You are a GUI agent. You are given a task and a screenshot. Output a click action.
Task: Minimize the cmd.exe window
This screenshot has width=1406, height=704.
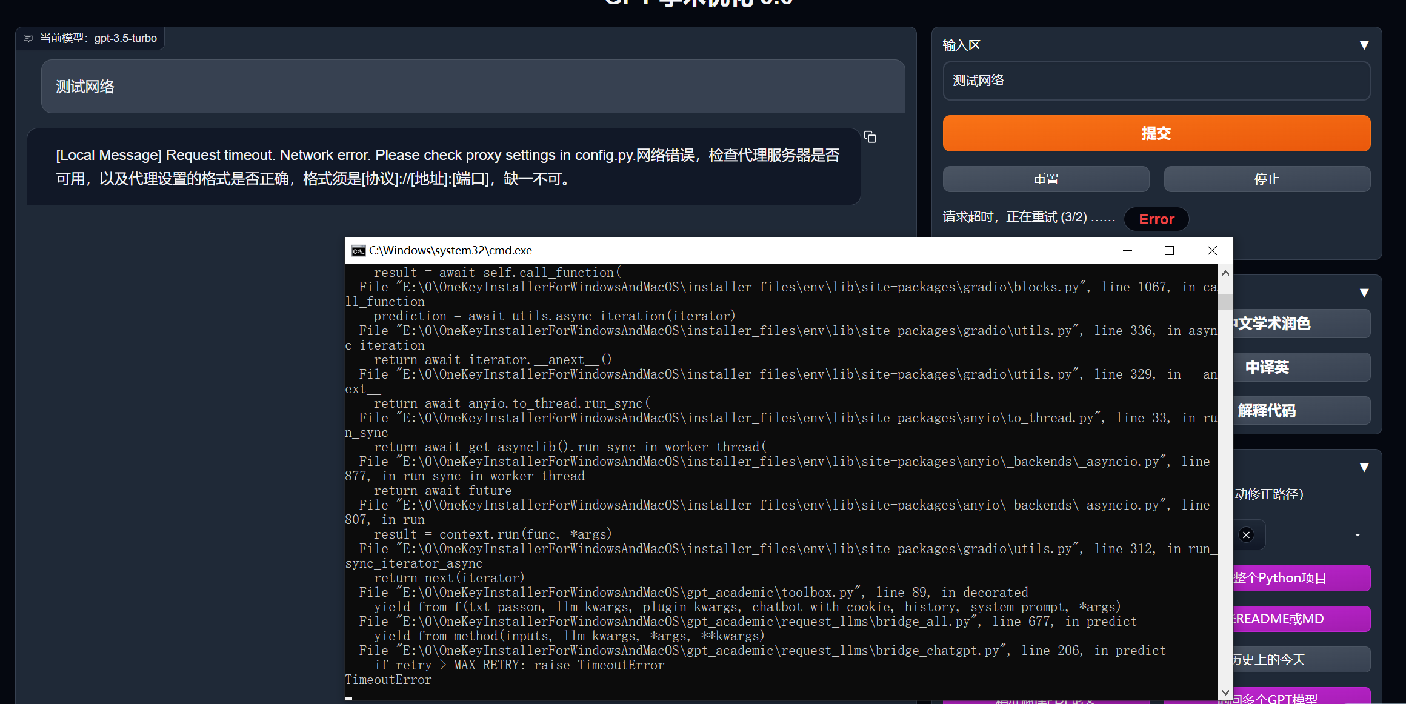pyautogui.click(x=1127, y=251)
